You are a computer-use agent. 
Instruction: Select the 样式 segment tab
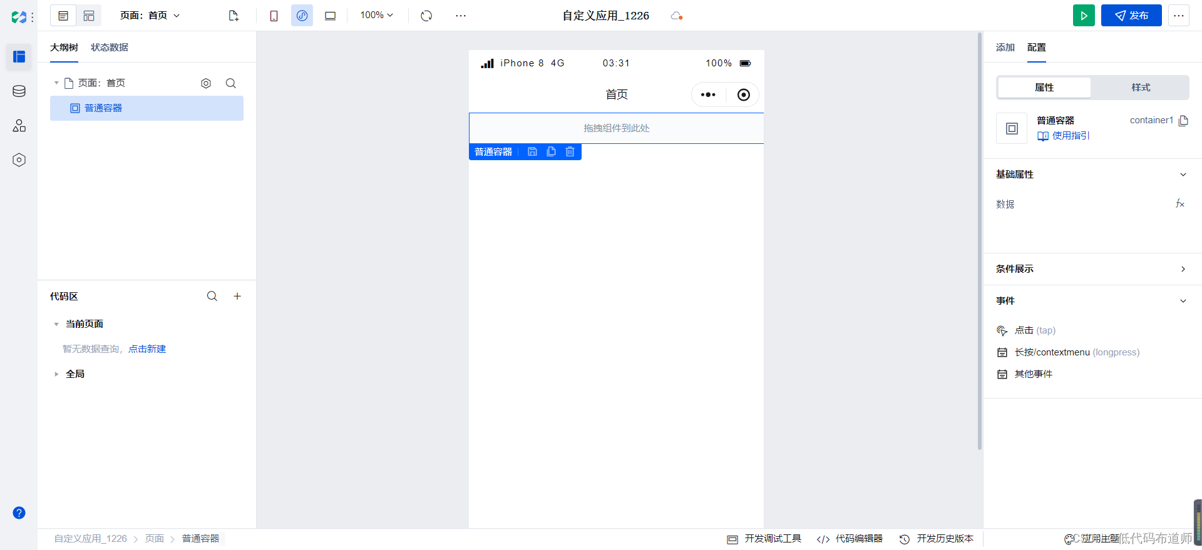click(x=1141, y=88)
